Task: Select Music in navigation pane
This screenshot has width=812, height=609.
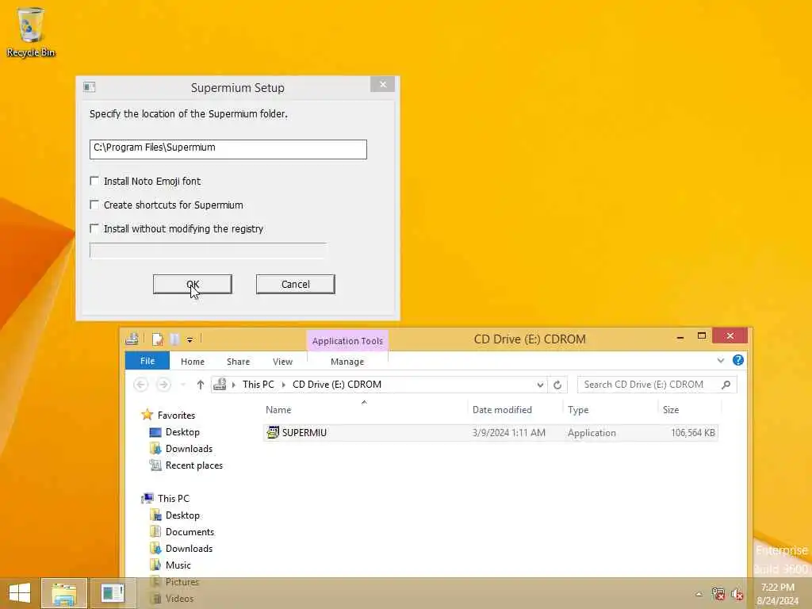Action: coord(178,565)
